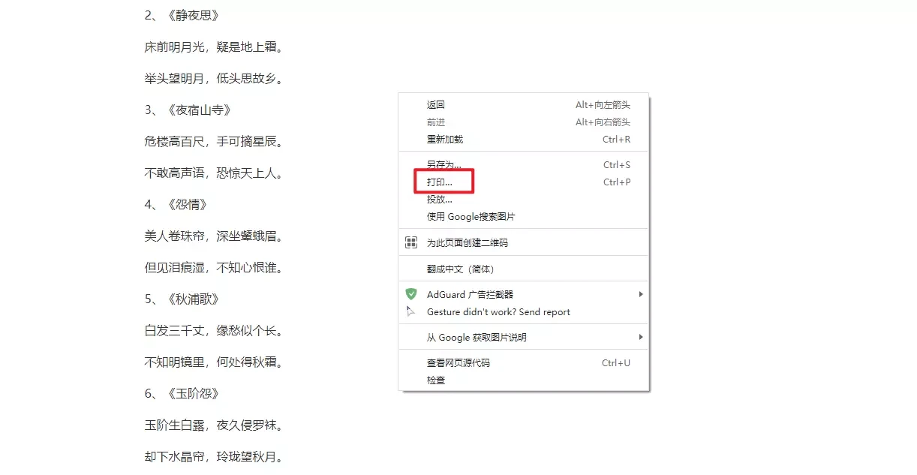Click the poem title 4、《怨情》

point(176,204)
